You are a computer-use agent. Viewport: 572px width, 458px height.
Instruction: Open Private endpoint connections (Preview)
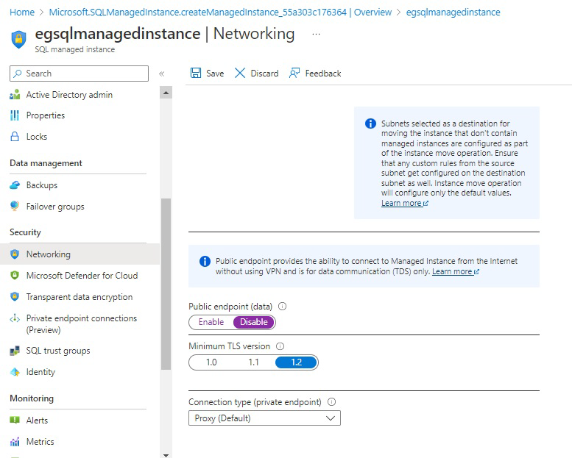click(x=80, y=324)
